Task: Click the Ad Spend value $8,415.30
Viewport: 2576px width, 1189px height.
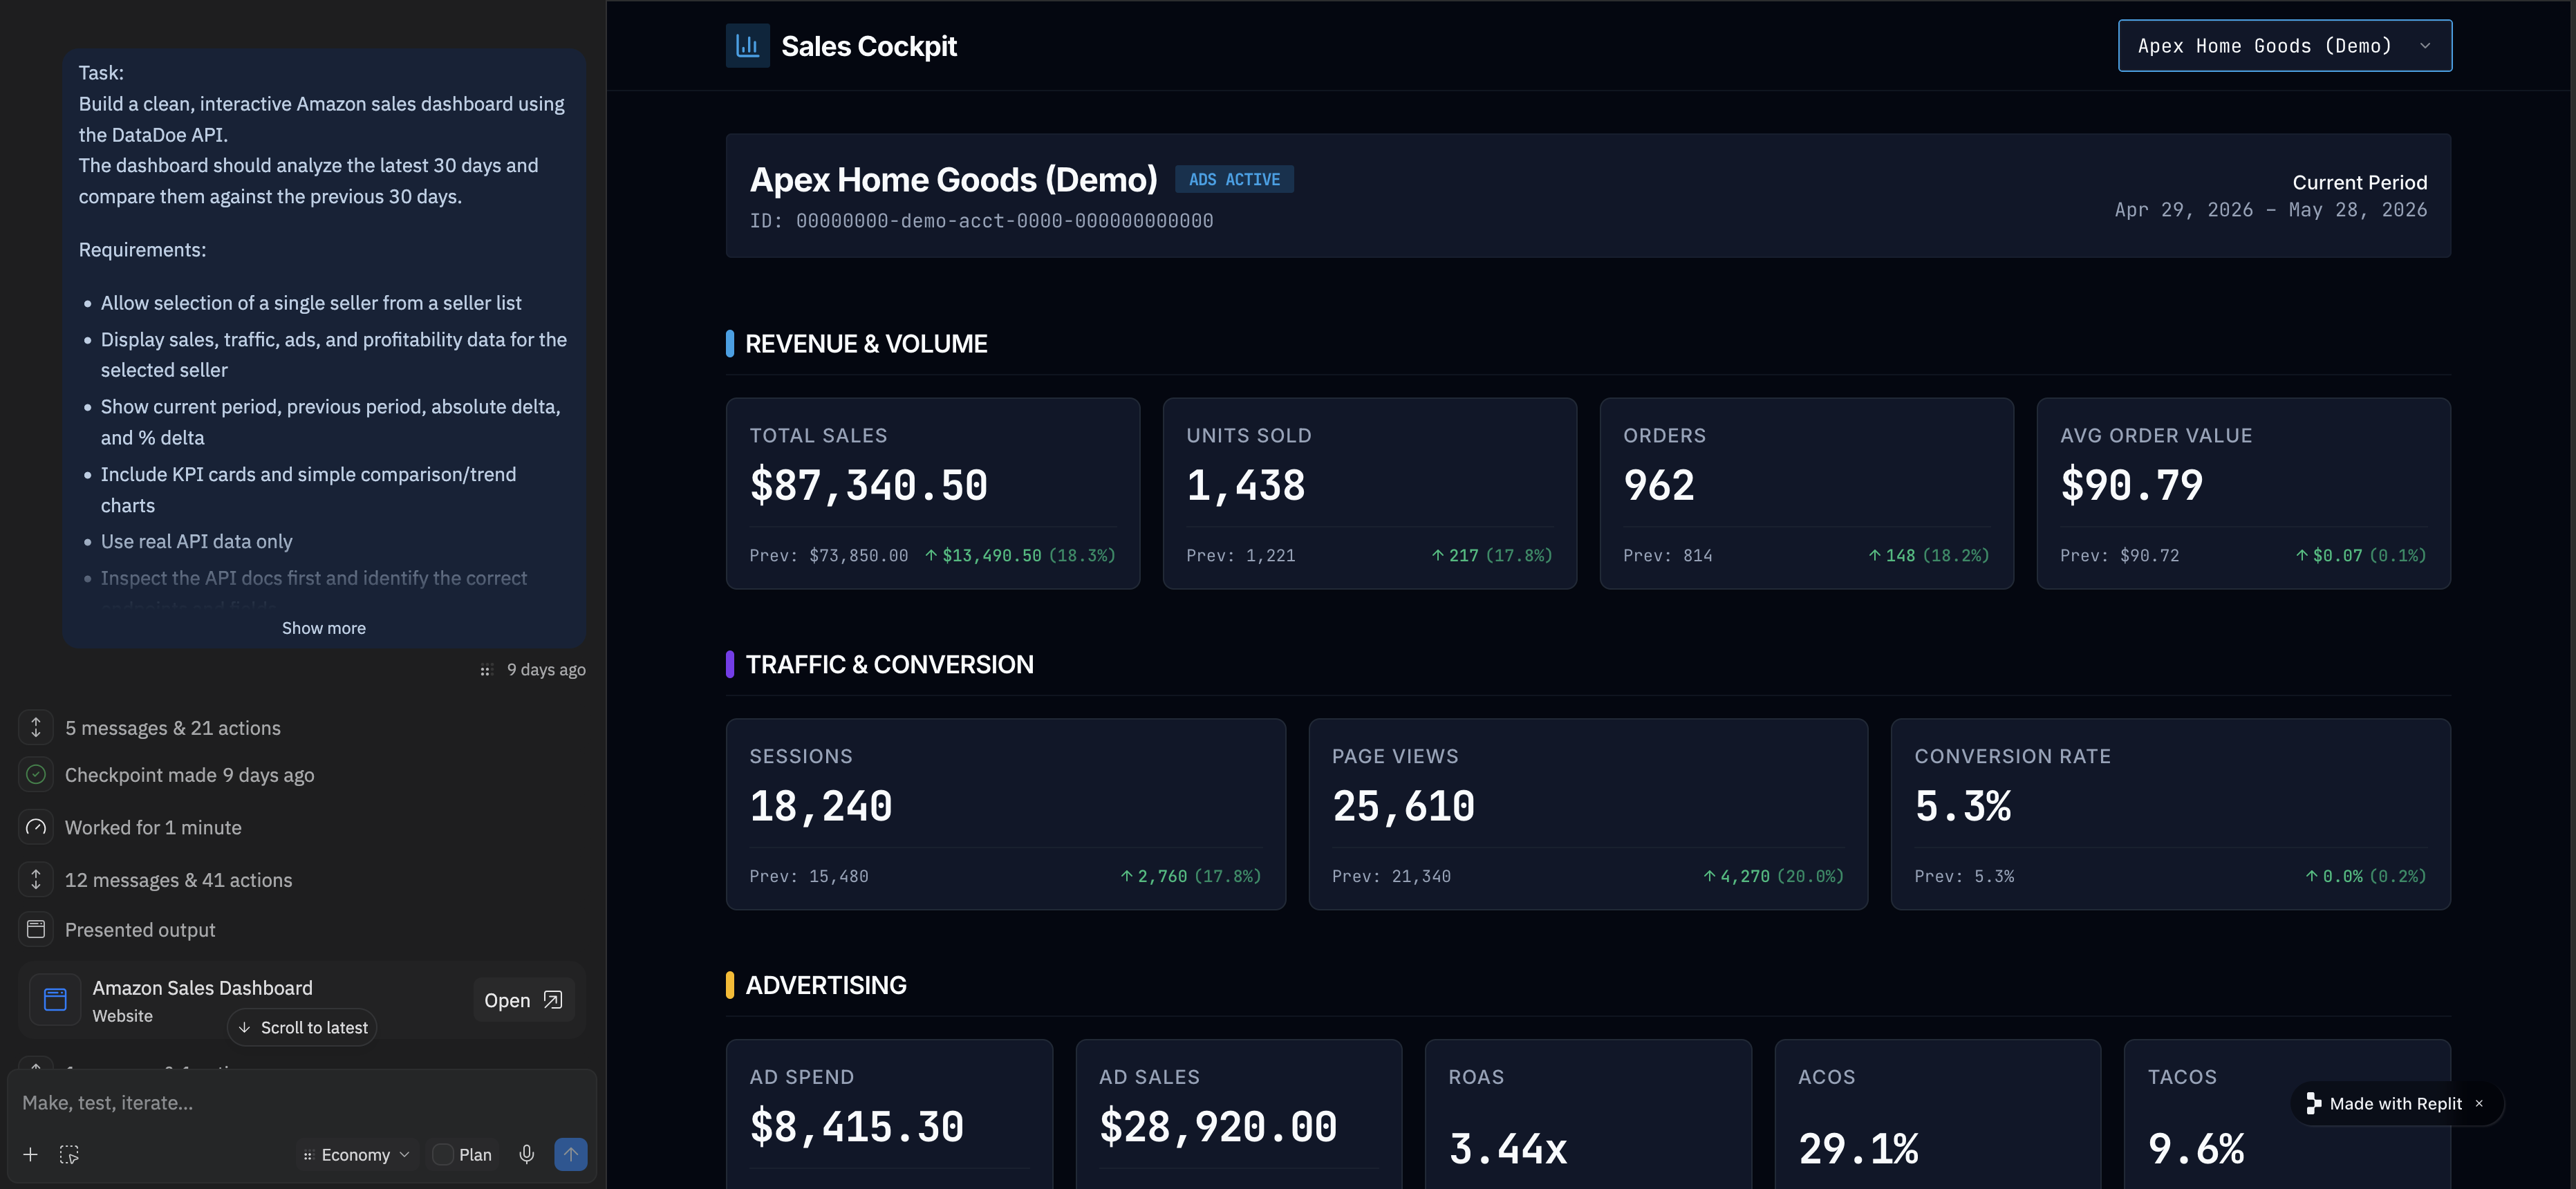Action: [856, 1127]
